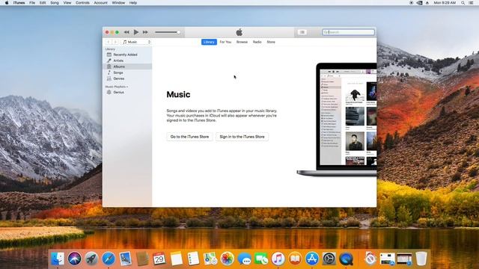
Task: Select Genres in the sidebar
Action: (x=127, y=78)
